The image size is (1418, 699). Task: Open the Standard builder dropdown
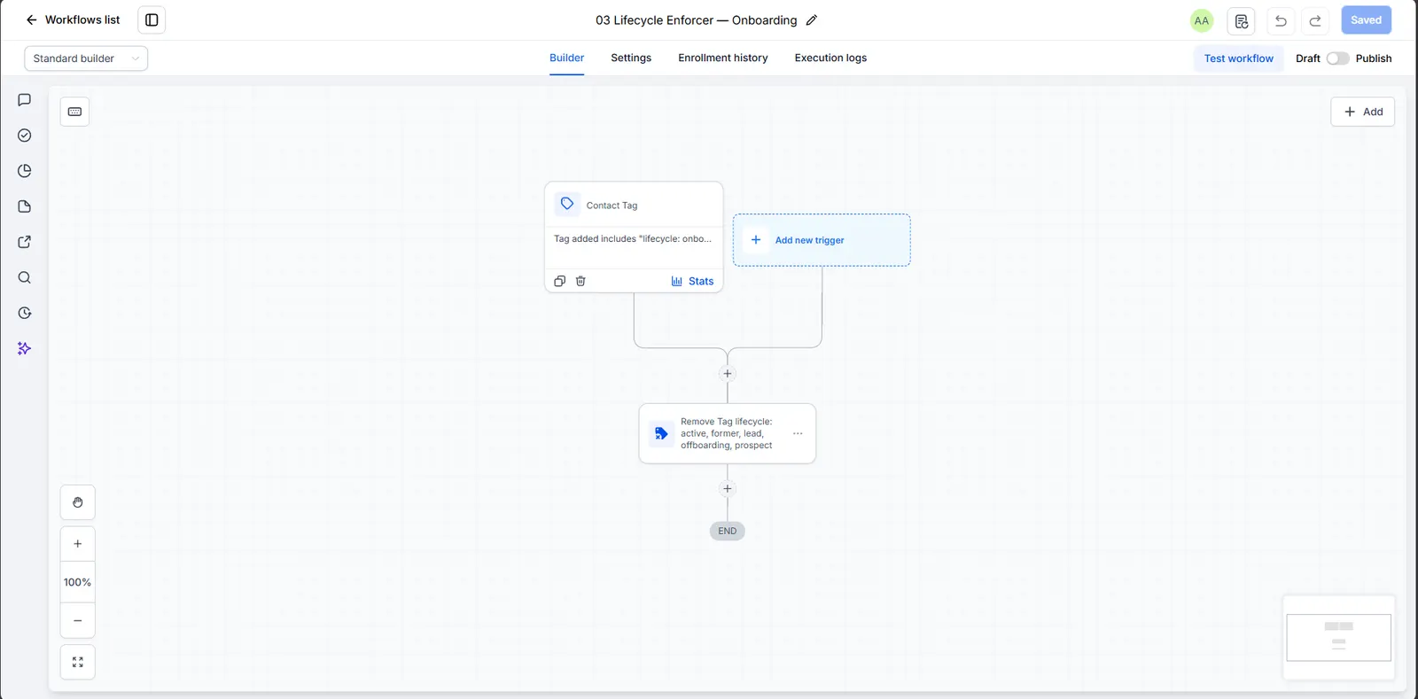(x=86, y=58)
